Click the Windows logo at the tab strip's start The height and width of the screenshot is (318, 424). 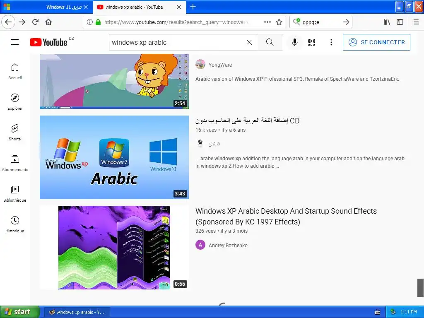click(x=7, y=7)
